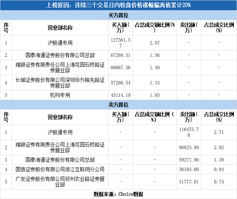Viewport: 237px width, 199px height.
Task: Click buy amount 127561.57 for 沪股通专用
Action: 121,43
